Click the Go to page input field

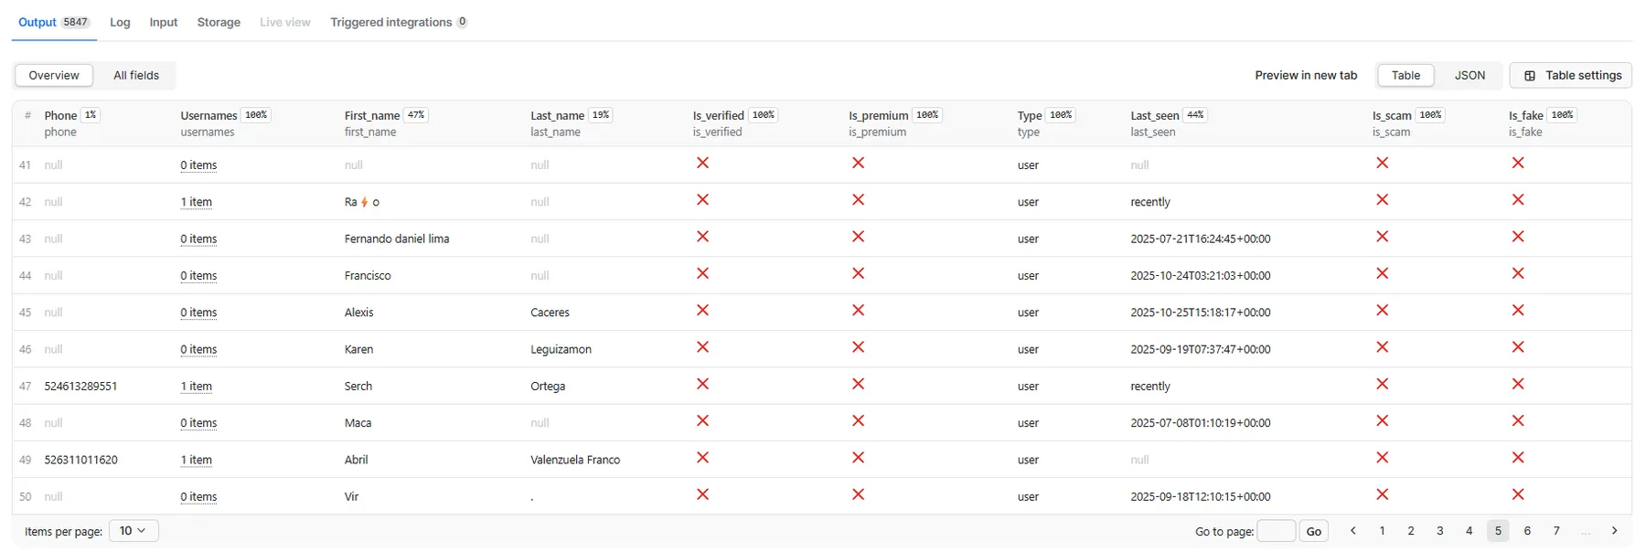point(1276,531)
